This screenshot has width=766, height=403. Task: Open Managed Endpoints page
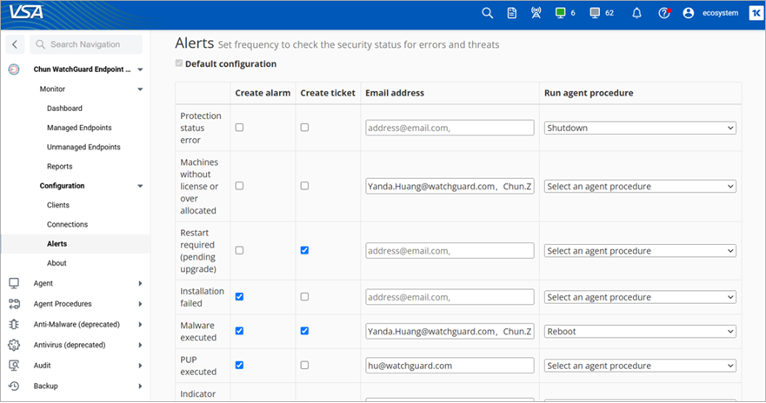[x=79, y=128]
